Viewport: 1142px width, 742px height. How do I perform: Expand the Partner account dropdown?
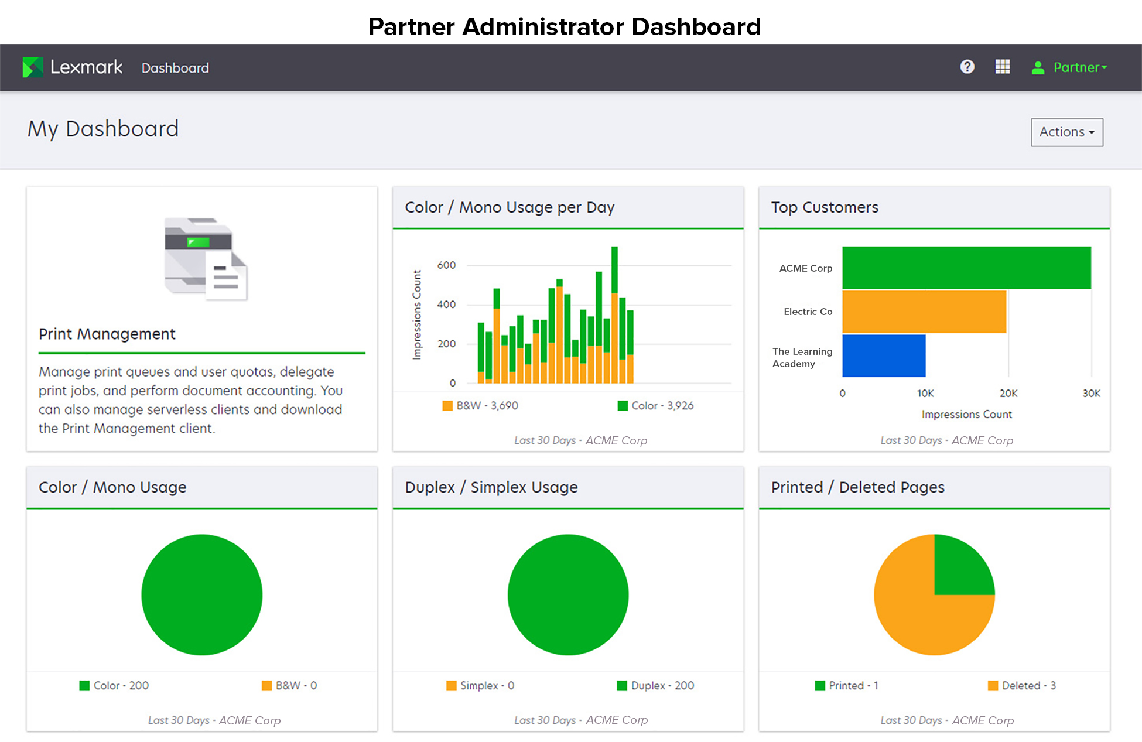1076,67
